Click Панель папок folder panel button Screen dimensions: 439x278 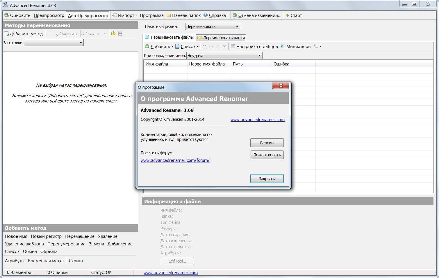pos(183,15)
